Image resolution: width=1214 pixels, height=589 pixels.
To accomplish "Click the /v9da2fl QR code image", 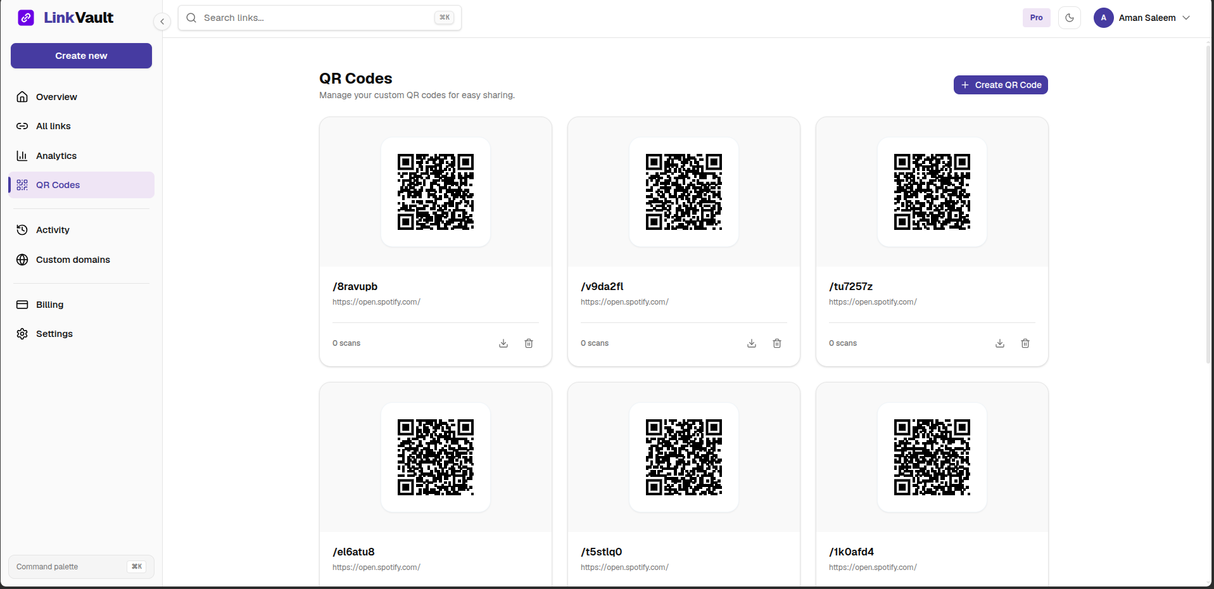I will (684, 192).
